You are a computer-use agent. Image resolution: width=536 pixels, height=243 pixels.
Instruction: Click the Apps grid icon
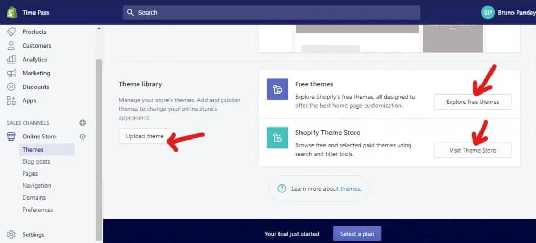coord(12,101)
